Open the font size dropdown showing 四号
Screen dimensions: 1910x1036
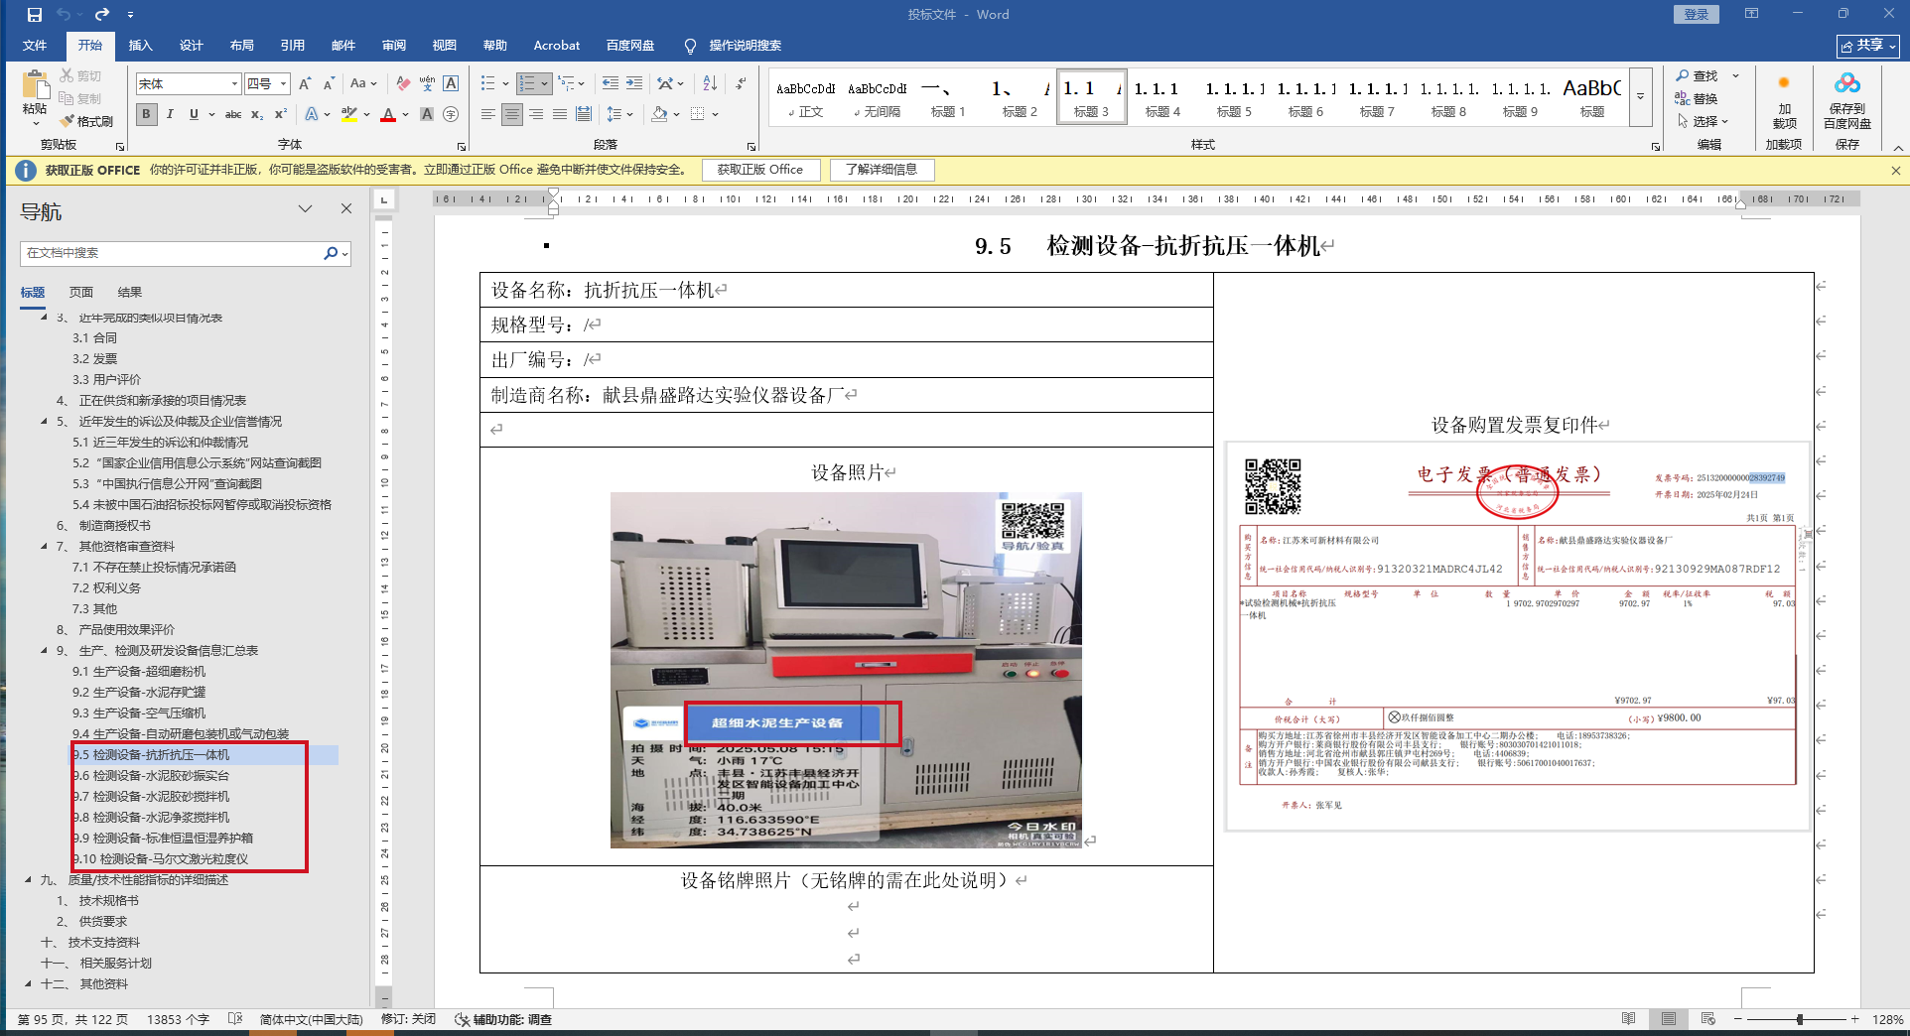284,84
